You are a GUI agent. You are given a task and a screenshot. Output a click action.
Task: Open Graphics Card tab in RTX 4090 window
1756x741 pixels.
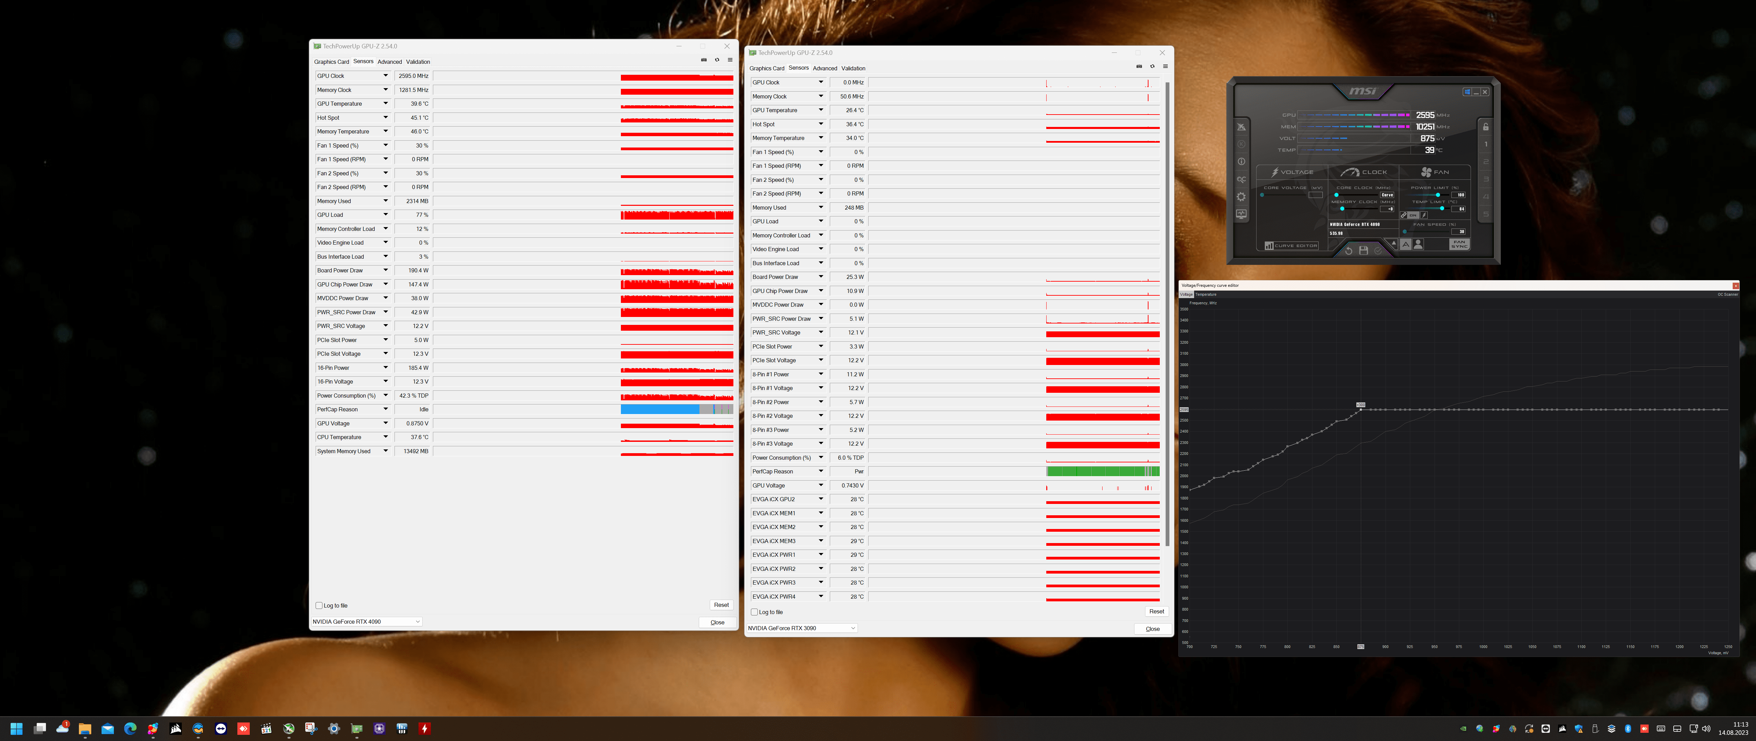tap(331, 61)
